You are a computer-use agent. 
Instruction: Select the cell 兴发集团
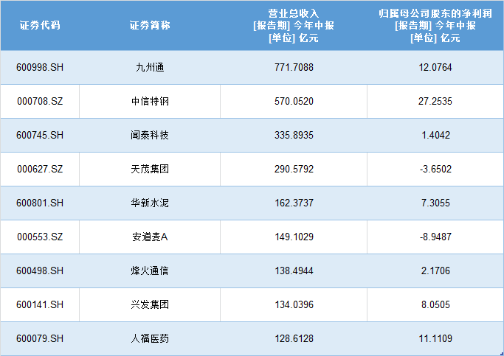tap(150, 304)
